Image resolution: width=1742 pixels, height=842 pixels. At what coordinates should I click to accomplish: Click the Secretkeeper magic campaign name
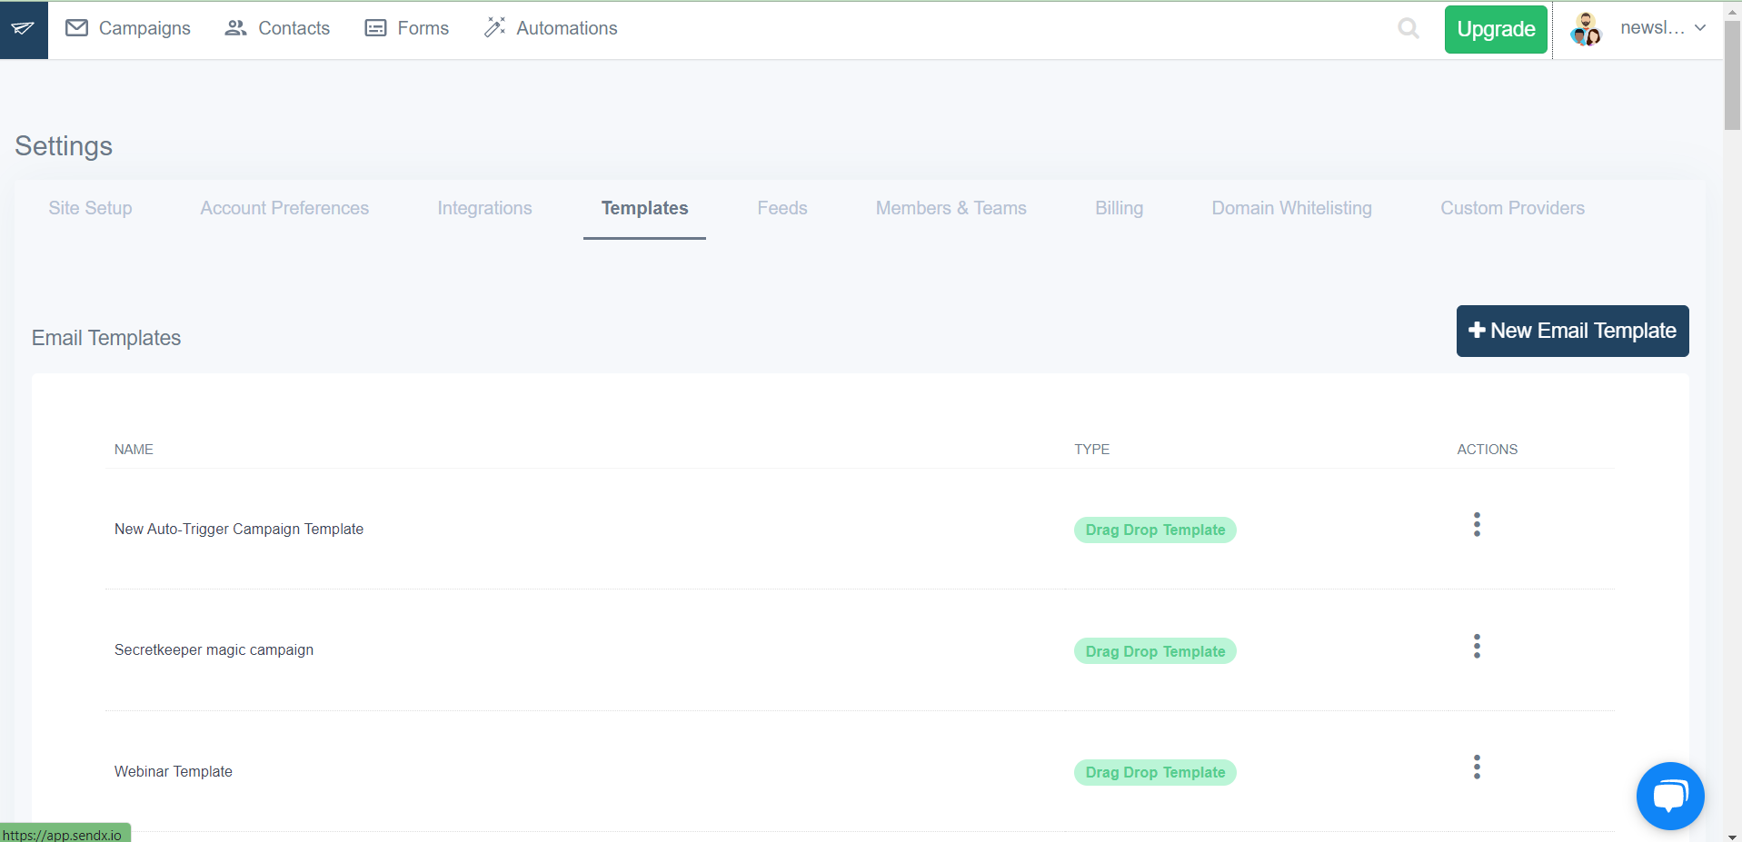coord(214,650)
